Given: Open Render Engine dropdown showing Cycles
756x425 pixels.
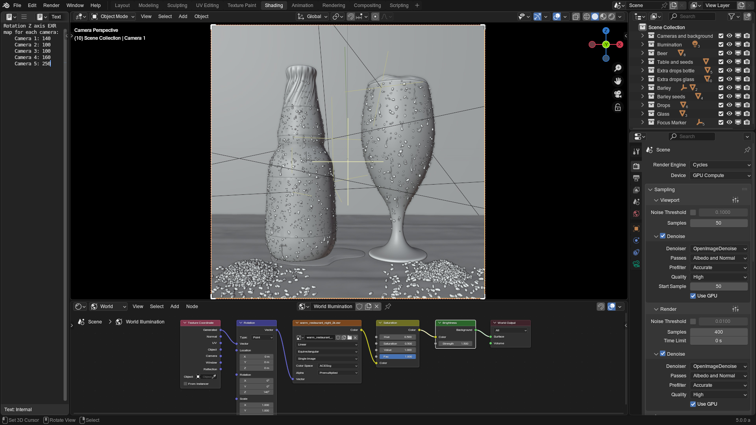Looking at the screenshot, I should coord(721,165).
